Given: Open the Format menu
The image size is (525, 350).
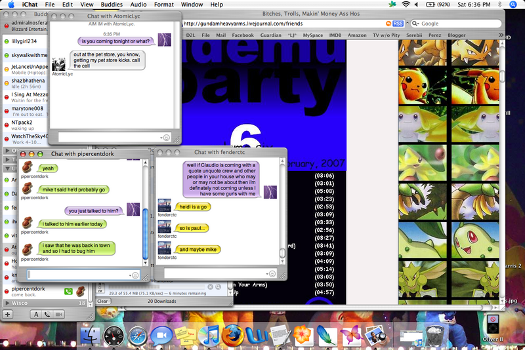Looking at the screenshot, I should (x=163, y=5).
